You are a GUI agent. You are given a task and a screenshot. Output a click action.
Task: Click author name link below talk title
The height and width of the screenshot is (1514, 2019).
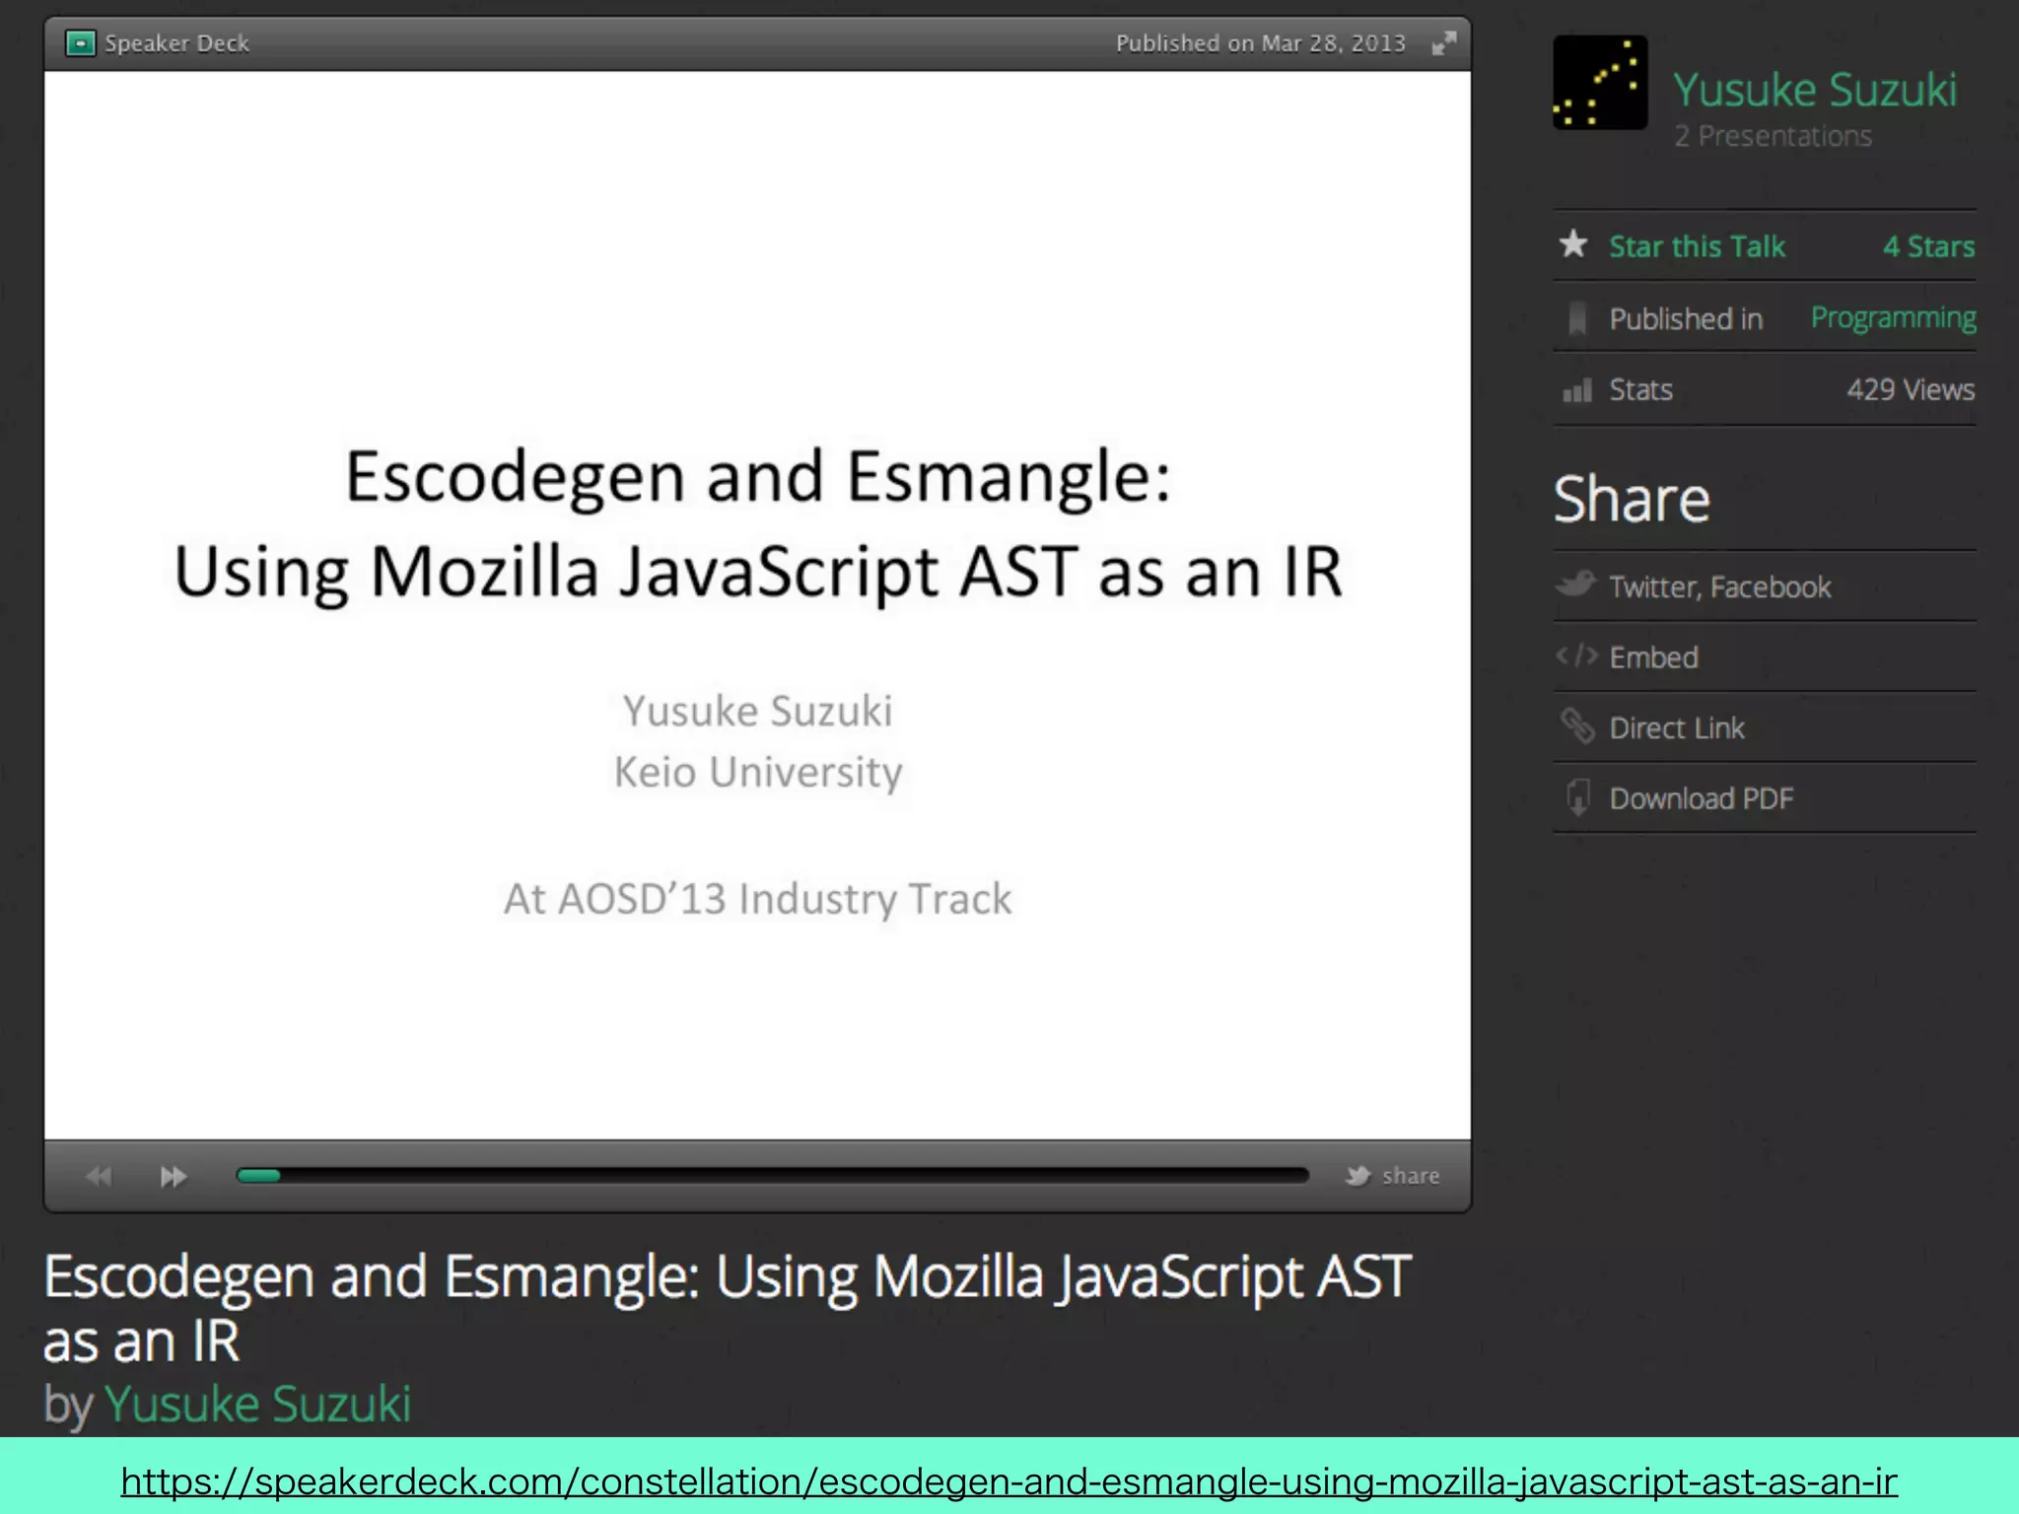pos(257,1404)
